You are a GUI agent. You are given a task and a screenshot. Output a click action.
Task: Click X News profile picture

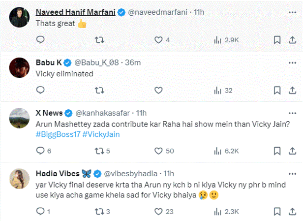(19, 117)
